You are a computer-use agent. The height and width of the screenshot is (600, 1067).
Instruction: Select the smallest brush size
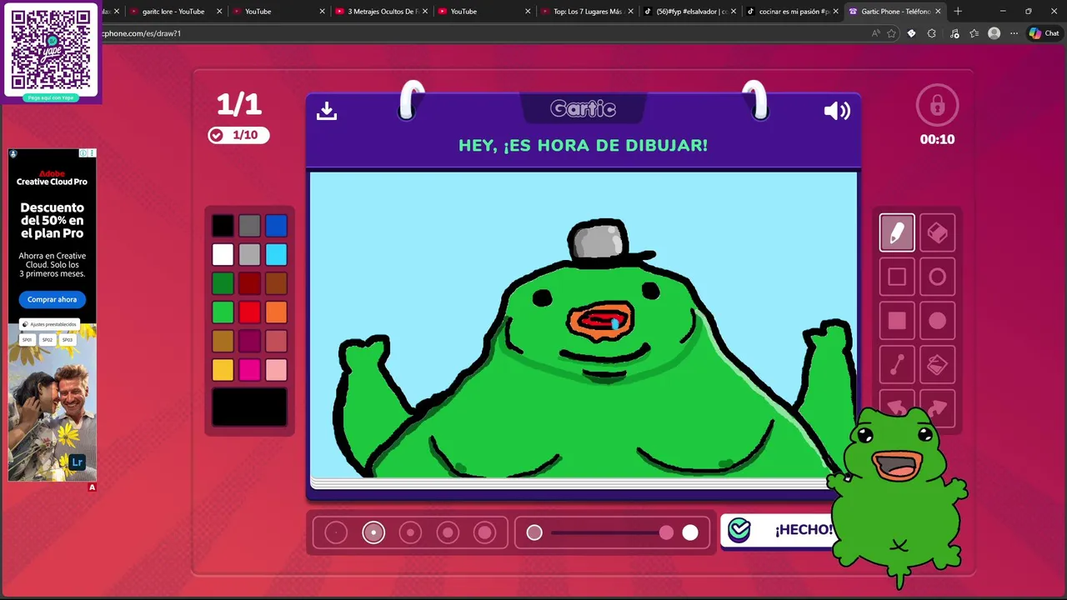point(336,532)
